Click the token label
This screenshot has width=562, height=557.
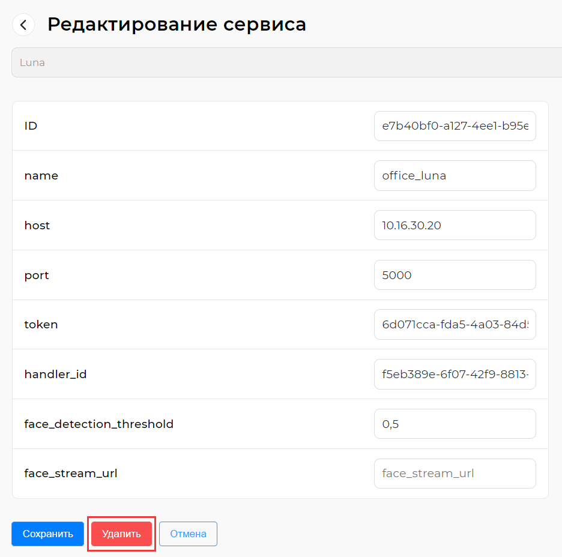pos(41,325)
